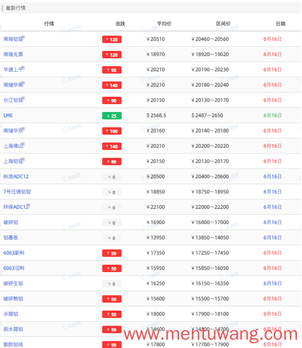Viewport: 302px width, 348px height.
Task: Click the price range ¥17900~18100
Action: (210, 314)
